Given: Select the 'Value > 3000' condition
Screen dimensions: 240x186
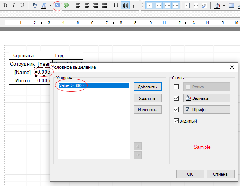Looking at the screenshot, I should pyautogui.click(x=94, y=85).
